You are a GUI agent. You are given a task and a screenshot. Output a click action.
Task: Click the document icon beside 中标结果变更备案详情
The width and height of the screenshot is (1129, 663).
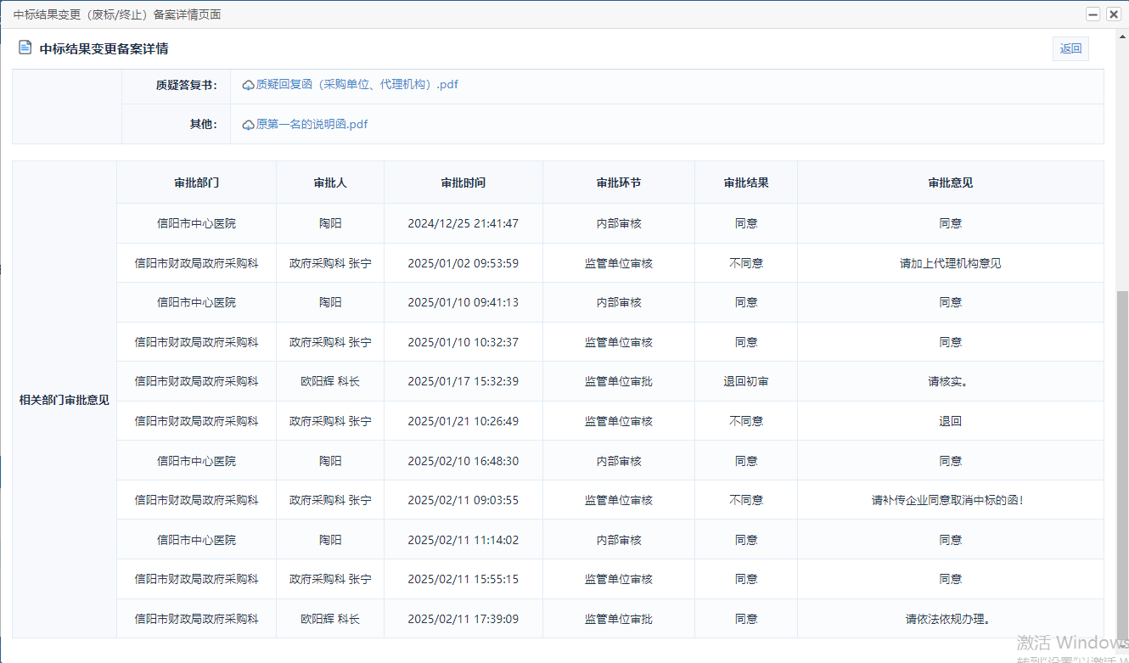(25, 48)
